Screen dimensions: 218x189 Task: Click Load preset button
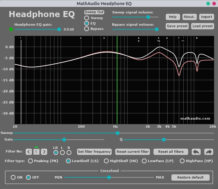tap(202, 26)
